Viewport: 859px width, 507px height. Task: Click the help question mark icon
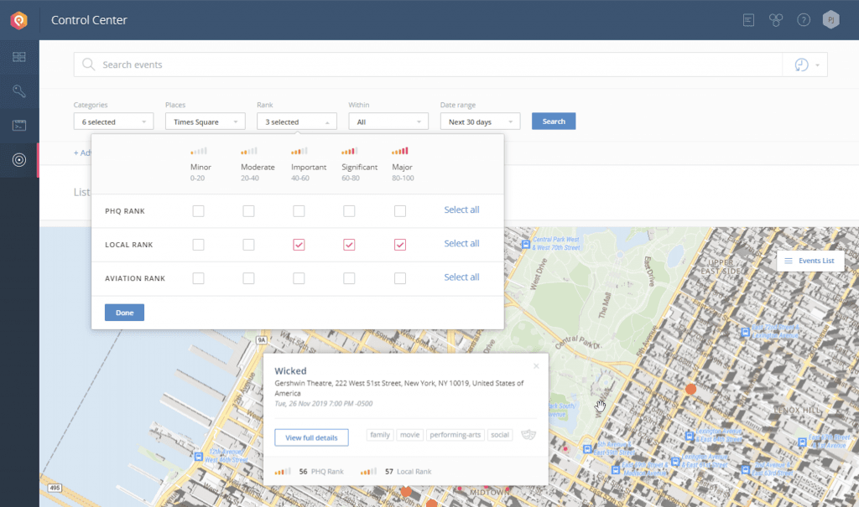(804, 19)
